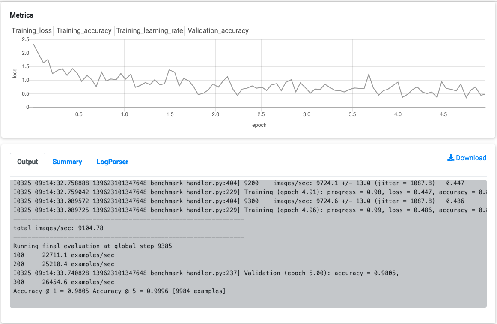Click the loss curve's starting peak
Image resolution: width=497 pixels, height=324 pixels.
33,44
